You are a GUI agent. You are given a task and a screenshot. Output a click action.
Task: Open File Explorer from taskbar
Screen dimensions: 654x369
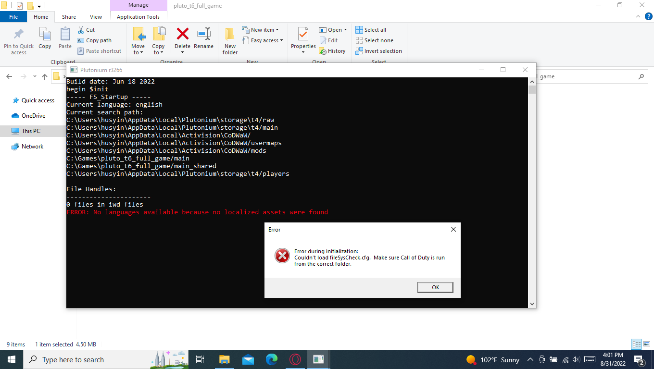pos(224,359)
